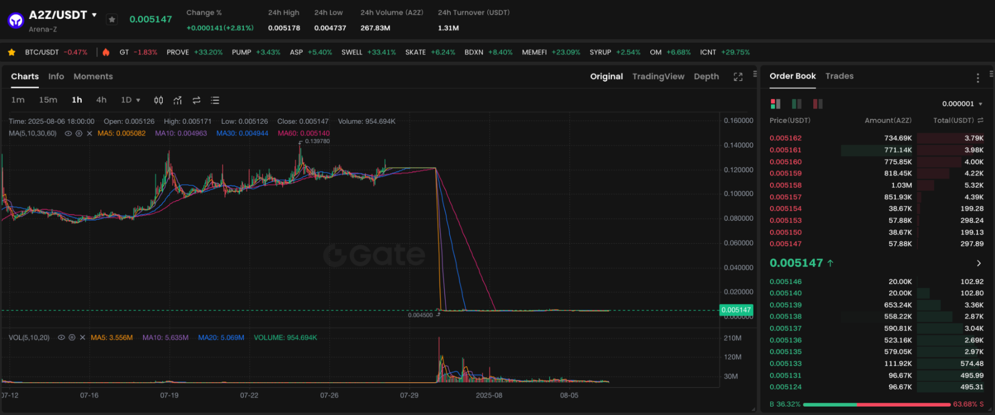Open the chart indicators icon
The height and width of the screenshot is (415, 995).
pos(177,100)
